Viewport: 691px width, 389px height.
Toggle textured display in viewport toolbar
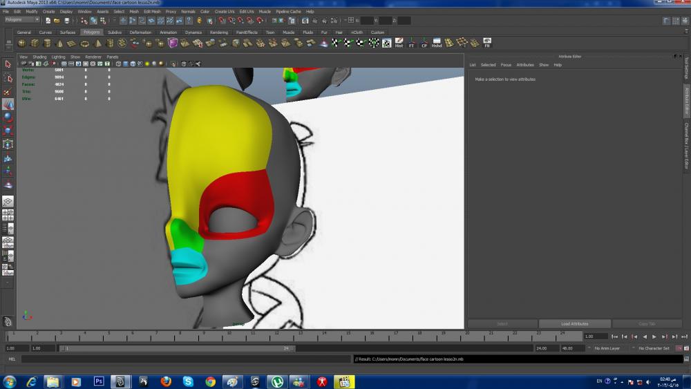click(140, 64)
